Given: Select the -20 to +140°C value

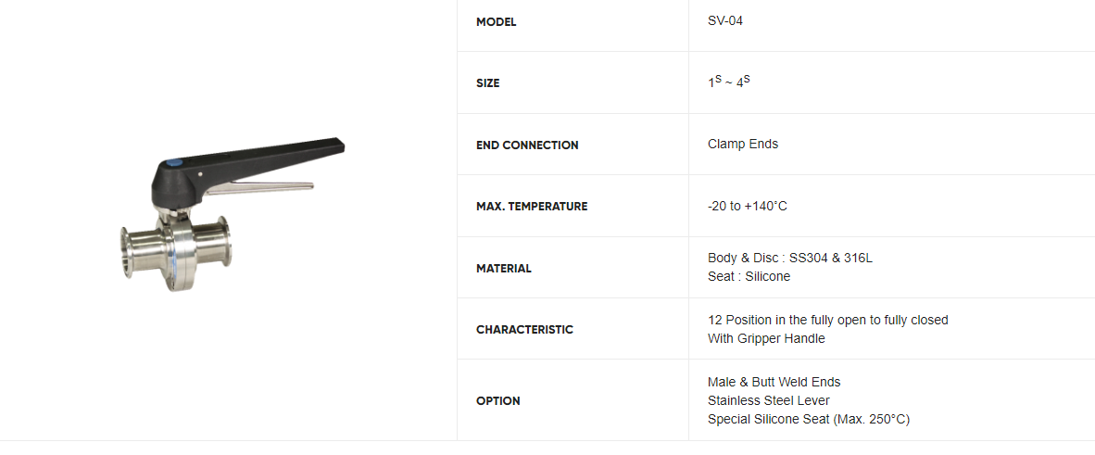Looking at the screenshot, I should (x=747, y=206).
